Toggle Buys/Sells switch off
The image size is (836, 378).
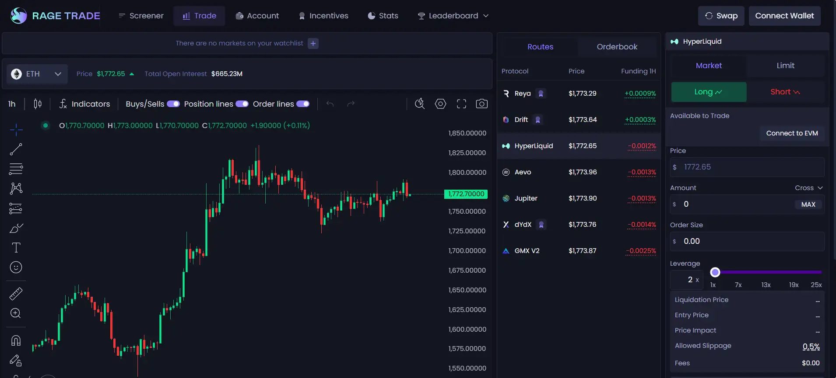(x=173, y=104)
